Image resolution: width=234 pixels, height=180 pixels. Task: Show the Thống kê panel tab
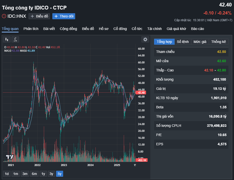219,42
